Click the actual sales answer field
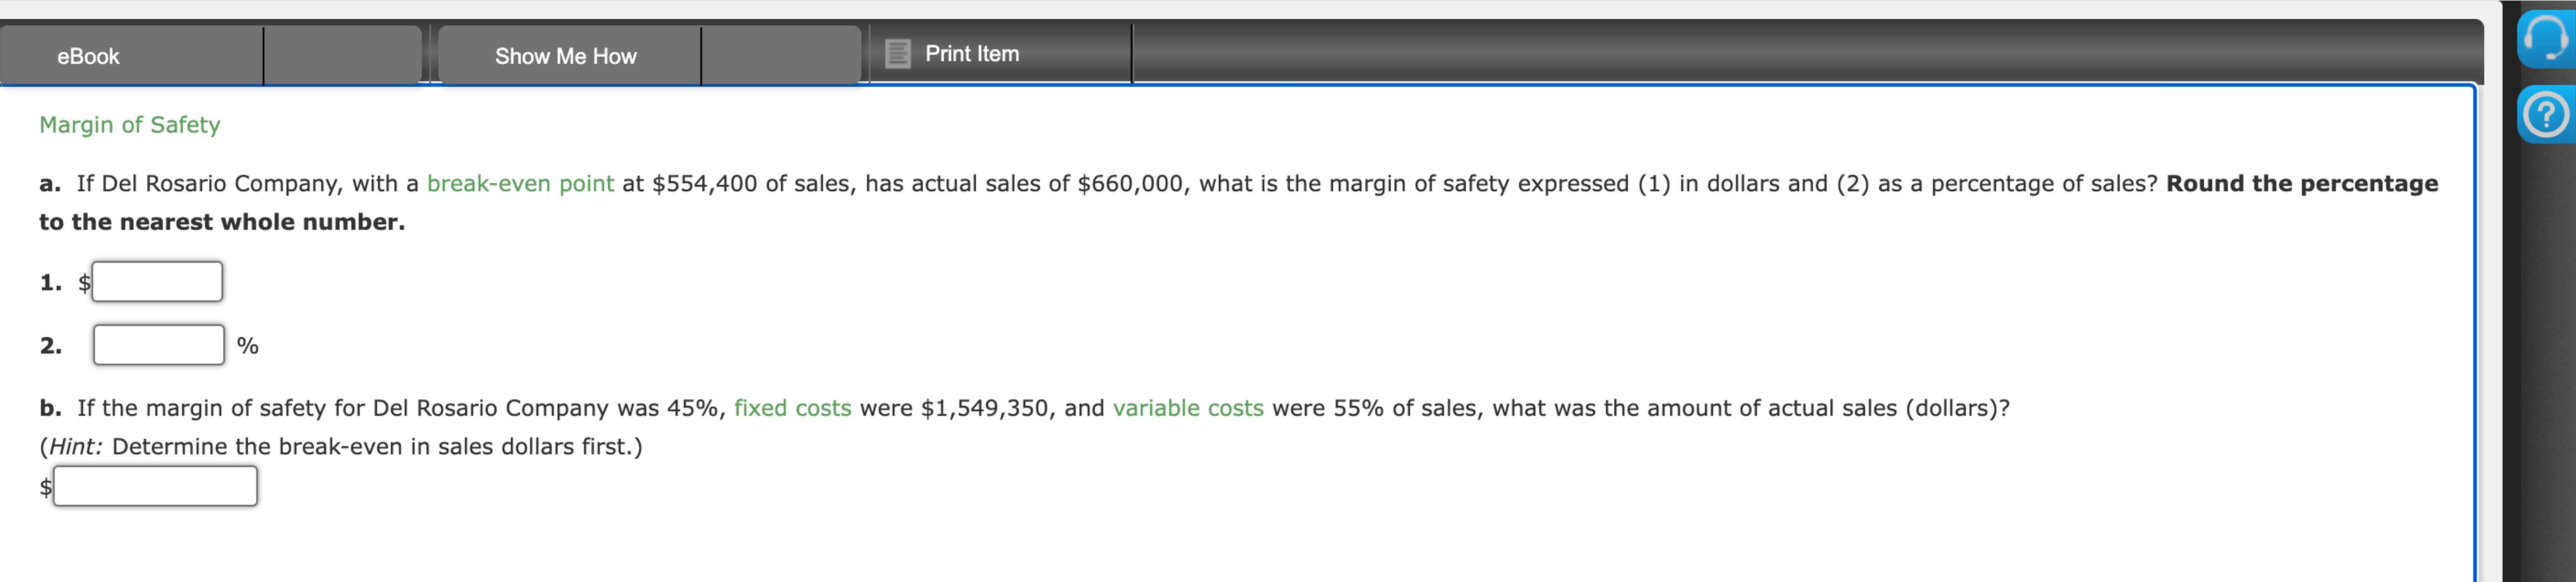The width and height of the screenshot is (2576, 582). coord(156,486)
